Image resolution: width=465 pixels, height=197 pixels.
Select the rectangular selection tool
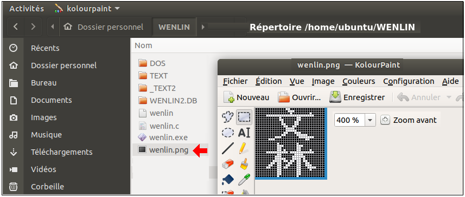[x=244, y=117]
